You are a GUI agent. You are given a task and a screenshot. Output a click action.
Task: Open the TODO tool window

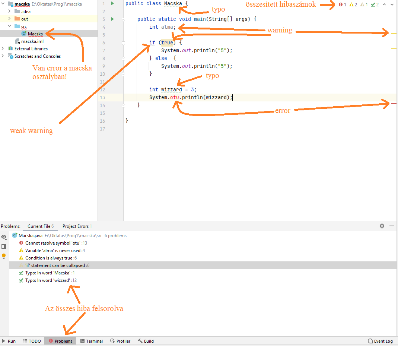point(32,341)
